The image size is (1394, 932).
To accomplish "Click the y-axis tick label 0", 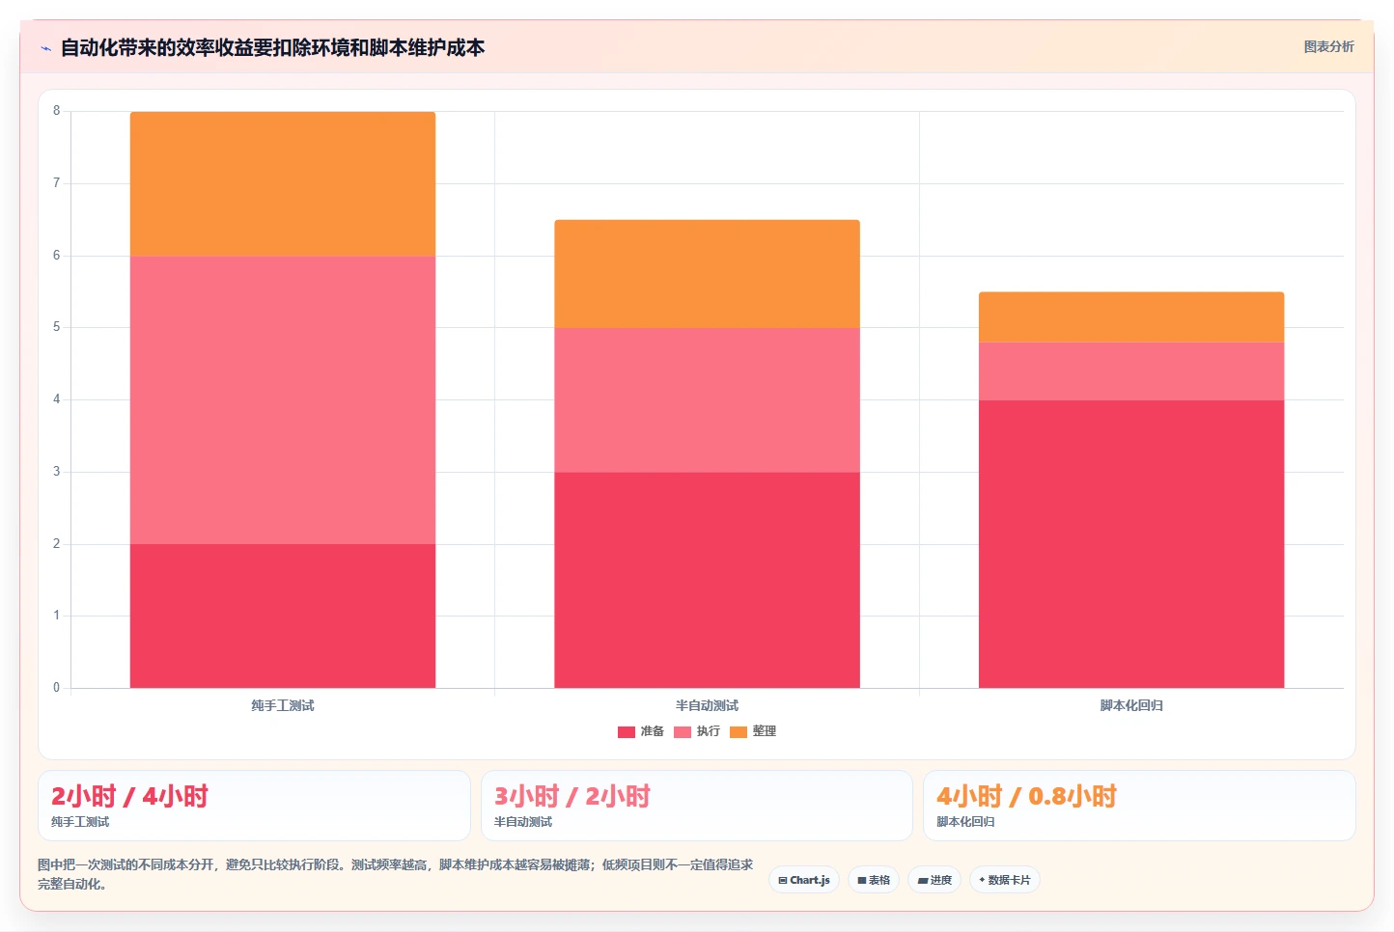I will pos(56,688).
